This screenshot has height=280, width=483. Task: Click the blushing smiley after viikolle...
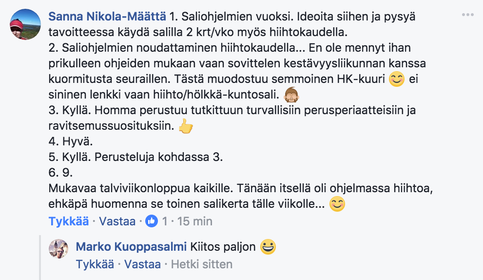pos(337,204)
